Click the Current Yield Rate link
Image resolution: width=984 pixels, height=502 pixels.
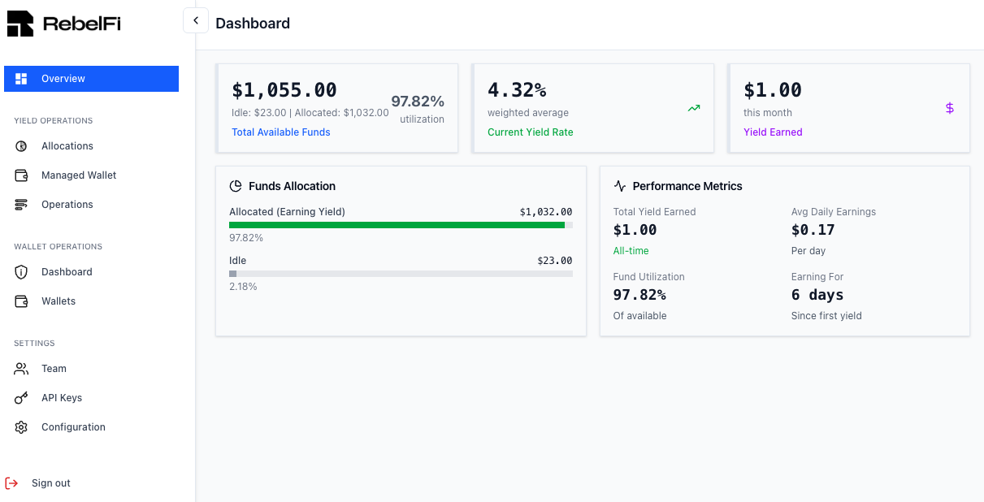(530, 132)
